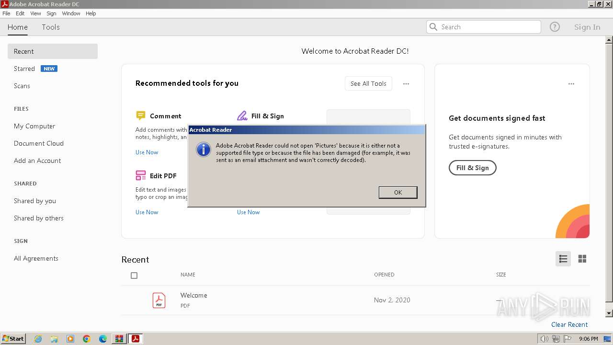Click the See All Tools button
The image size is (613, 345).
pos(368,83)
